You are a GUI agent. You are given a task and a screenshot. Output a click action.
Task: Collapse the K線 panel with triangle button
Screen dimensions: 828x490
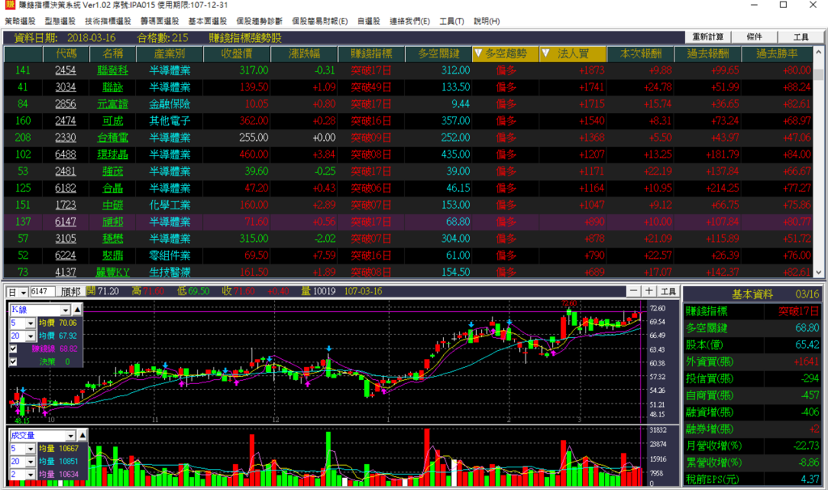point(77,310)
